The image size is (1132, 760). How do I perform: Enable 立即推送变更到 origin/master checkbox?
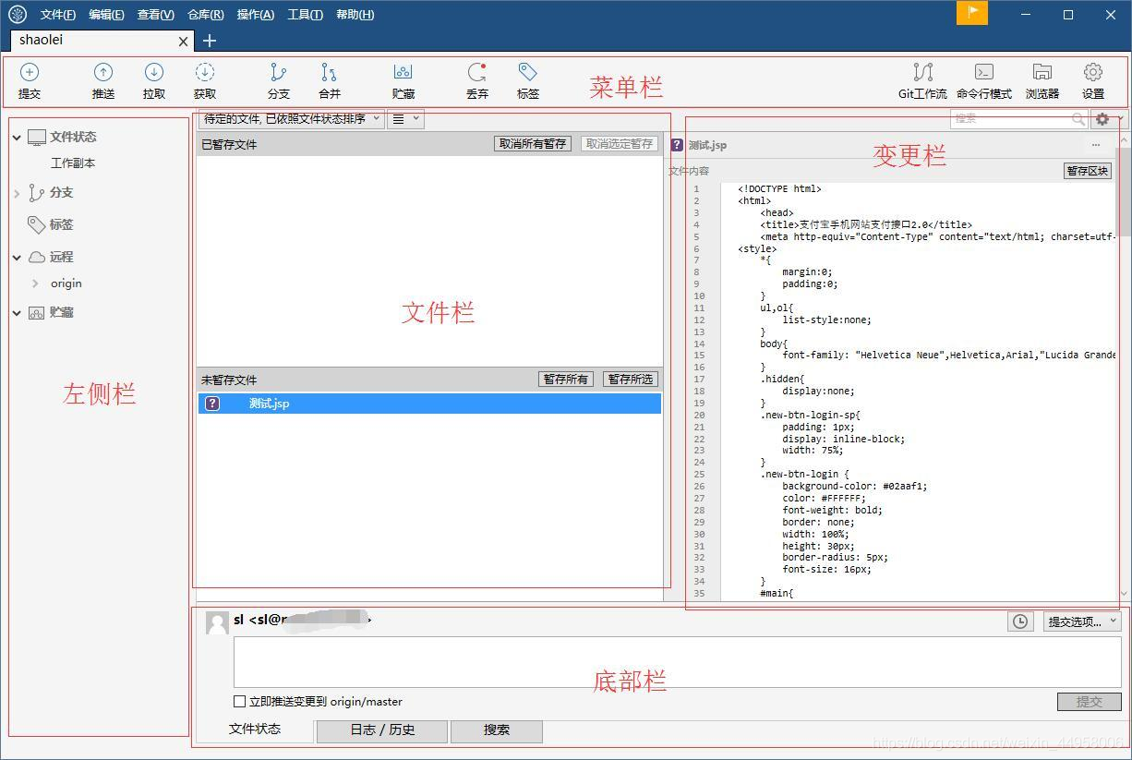tap(240, 701)
